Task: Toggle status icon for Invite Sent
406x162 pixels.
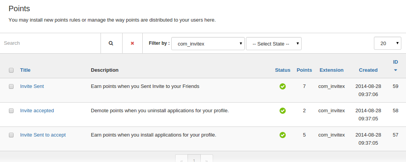Action: coord(283,86)
